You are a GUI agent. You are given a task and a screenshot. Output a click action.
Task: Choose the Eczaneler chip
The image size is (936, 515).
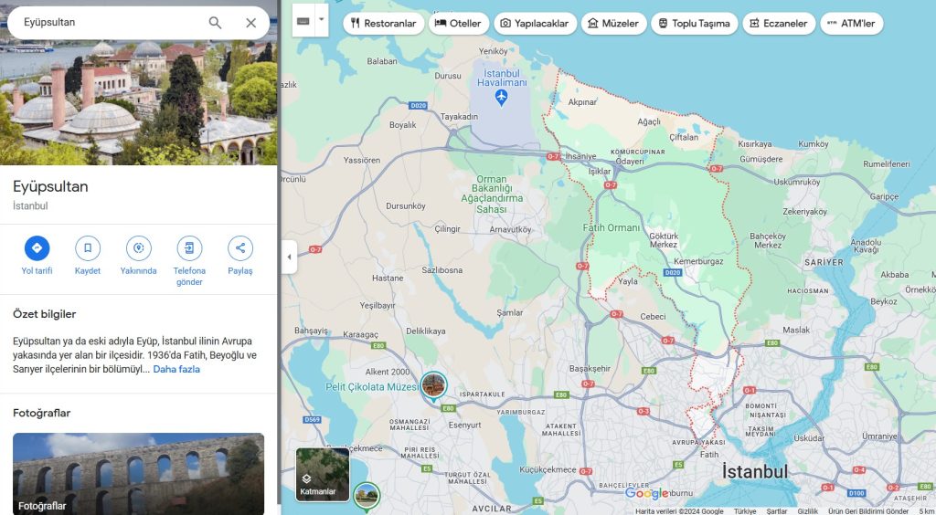tap(779, 24)
